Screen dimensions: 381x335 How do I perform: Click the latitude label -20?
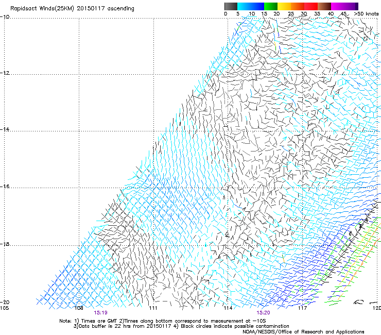click(5, 302)
